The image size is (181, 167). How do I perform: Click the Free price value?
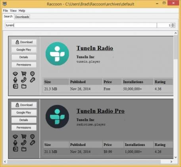coord(107,89)
